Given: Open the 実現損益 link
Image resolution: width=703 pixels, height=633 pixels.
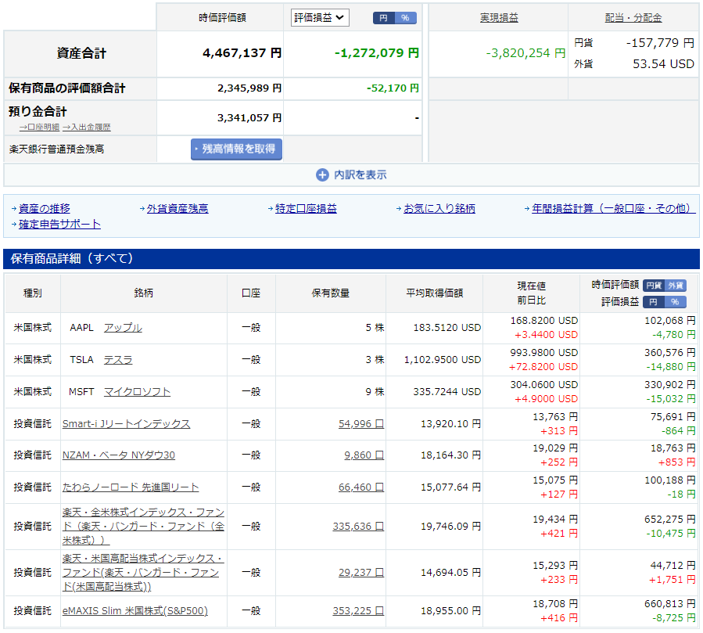Looking at the screenshot, I should coord(498,18).
